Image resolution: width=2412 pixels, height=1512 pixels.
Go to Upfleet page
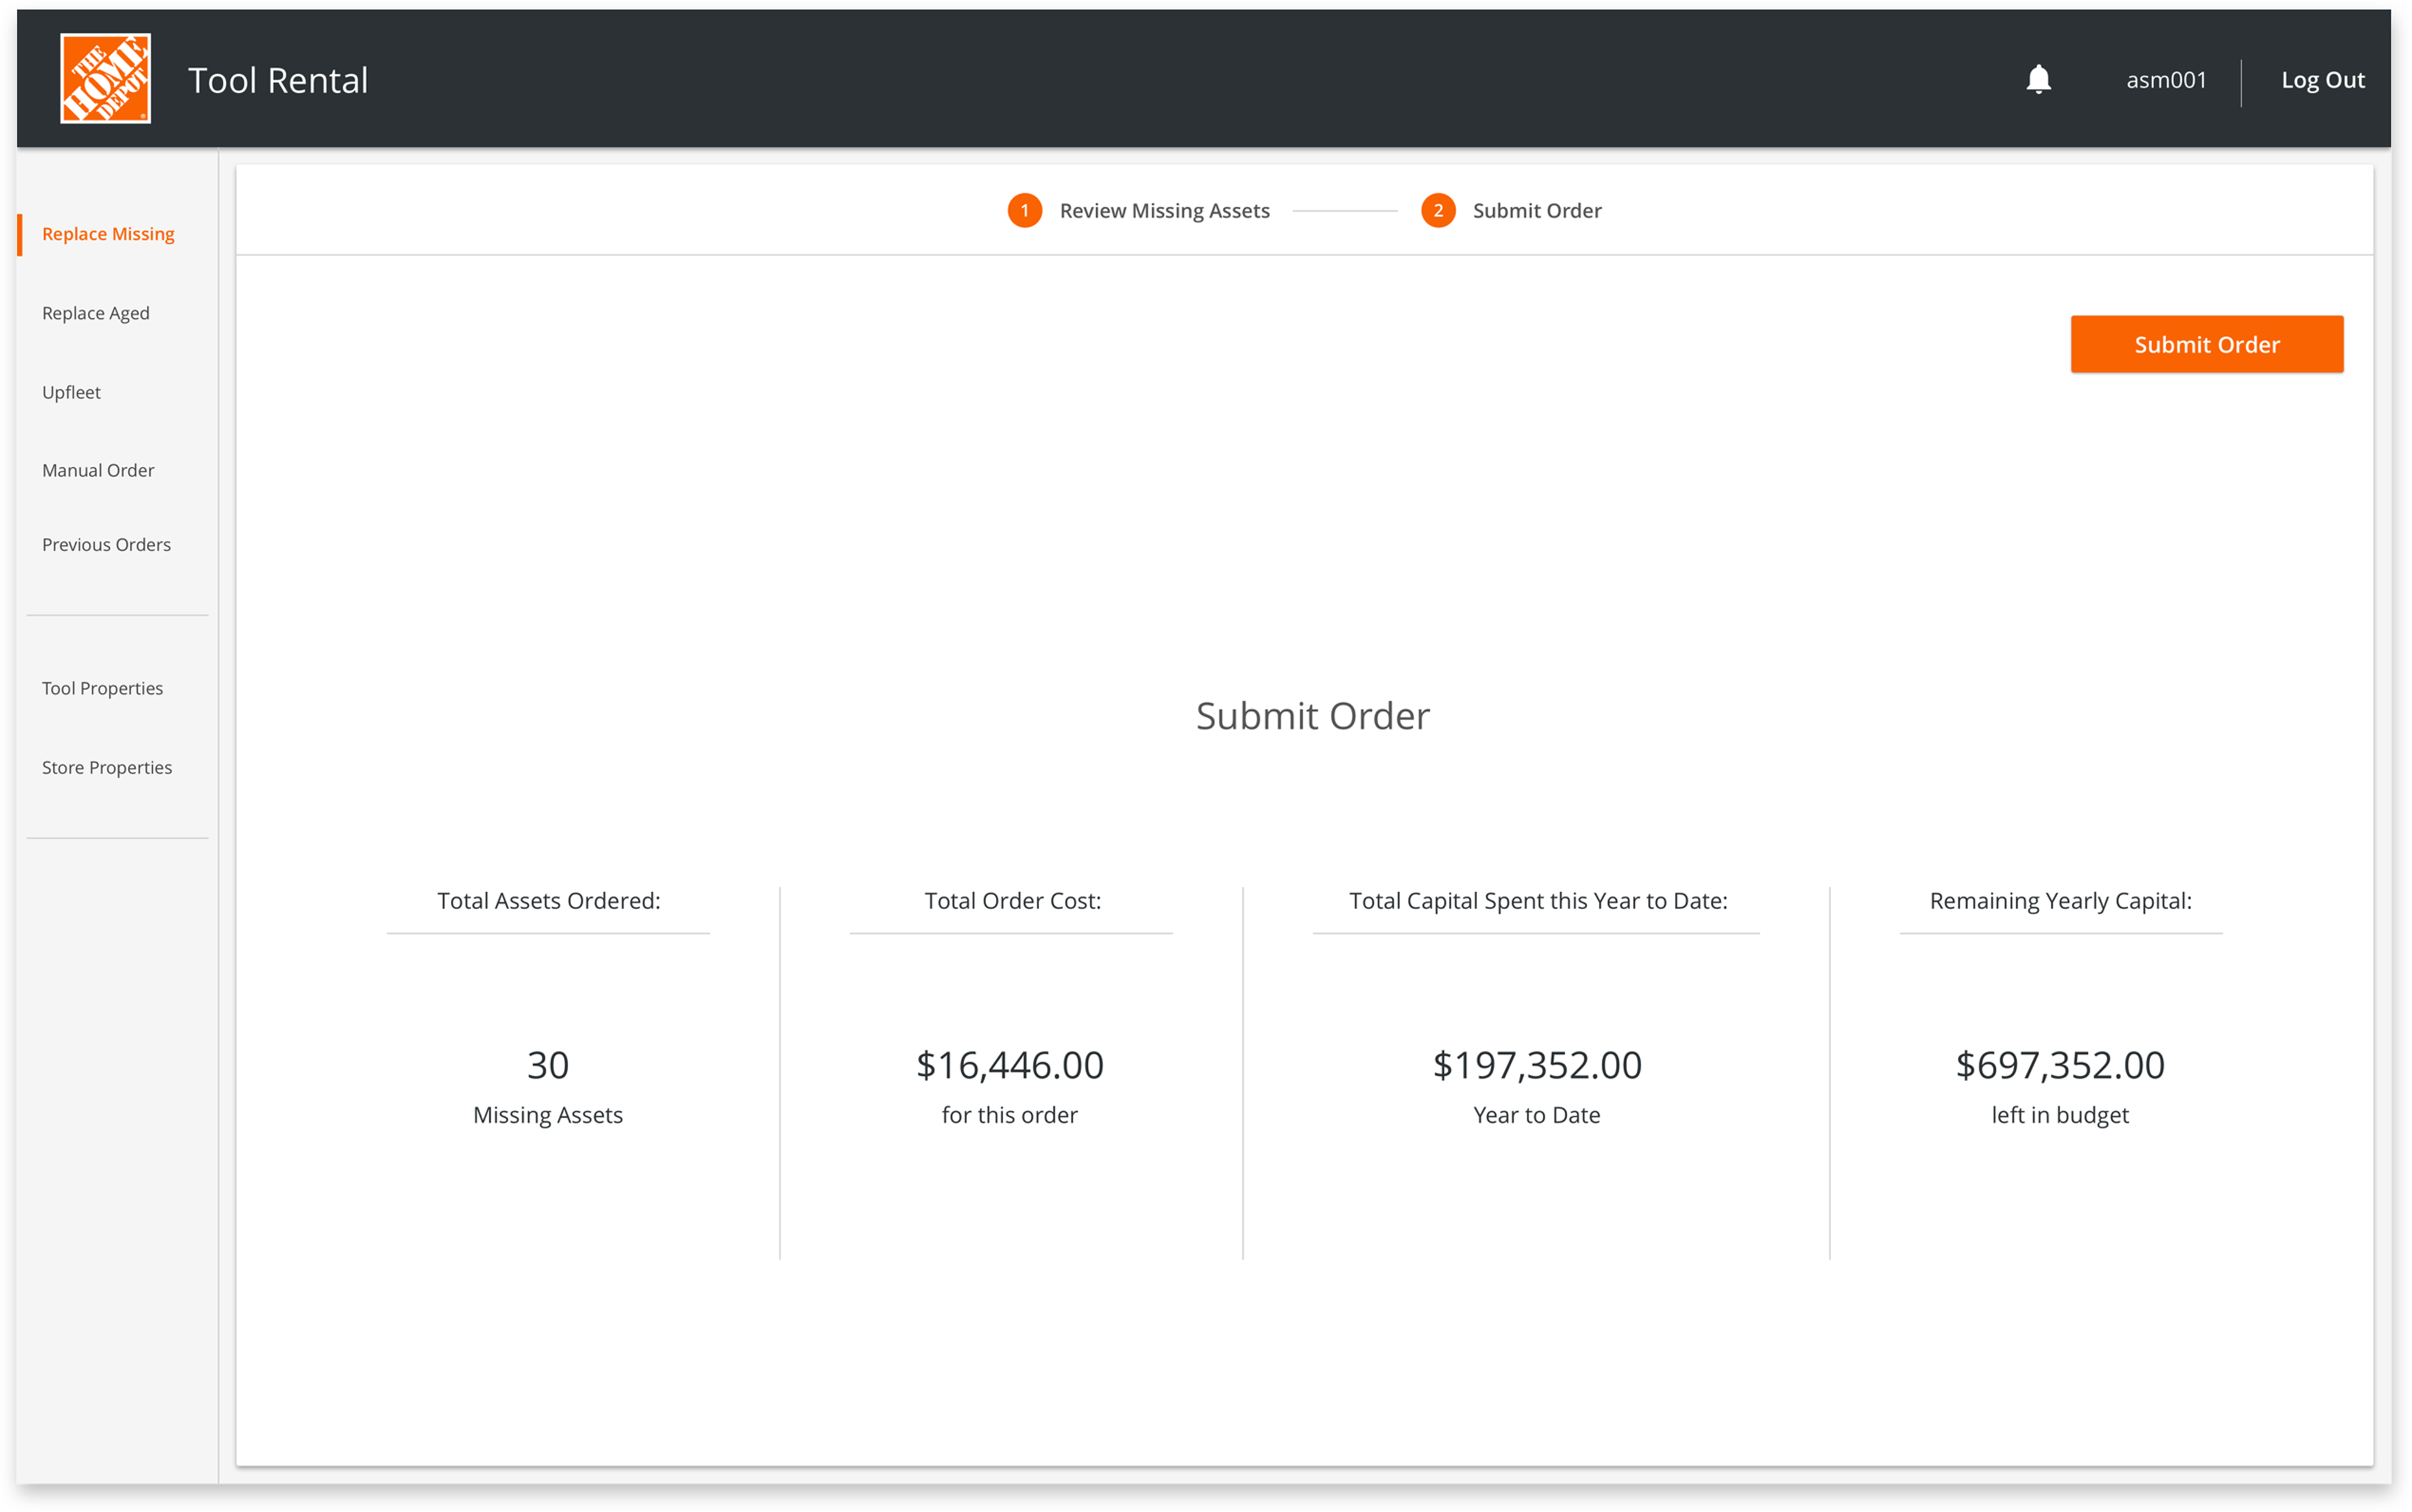71,392
